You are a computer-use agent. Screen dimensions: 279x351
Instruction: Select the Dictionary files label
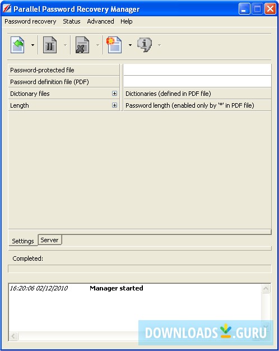point(30,94)
